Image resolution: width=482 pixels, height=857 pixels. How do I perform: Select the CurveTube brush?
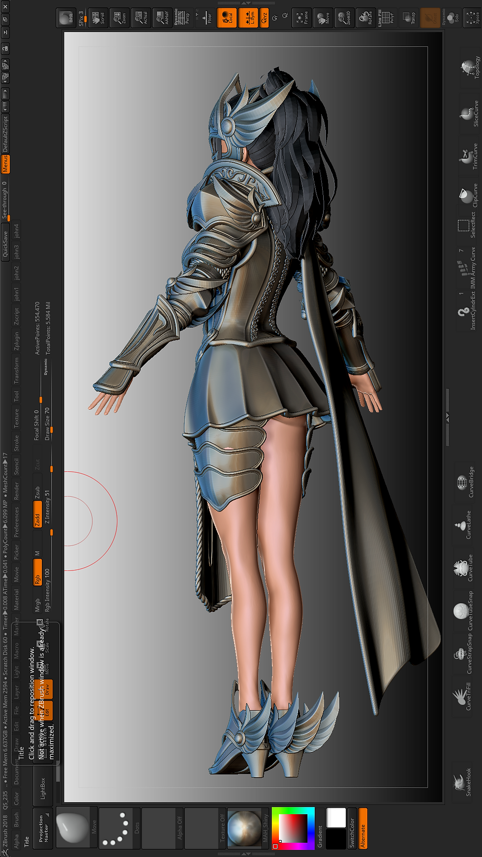point(464,568)
